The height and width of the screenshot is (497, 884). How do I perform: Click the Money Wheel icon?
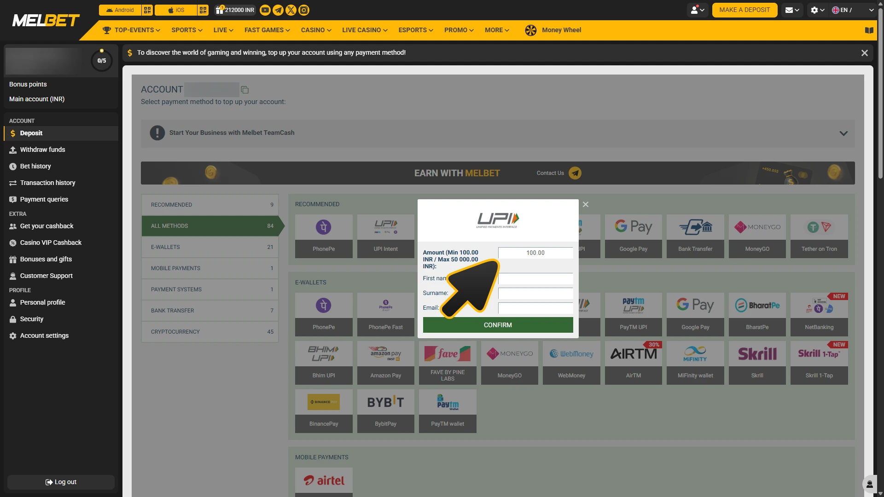click(x=531, y=30)
